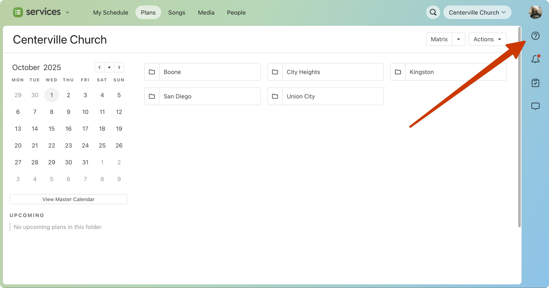Open the tasks clipboard checkmark icon
This screenshot has width=549, height=288.
(x=535, y=83)
